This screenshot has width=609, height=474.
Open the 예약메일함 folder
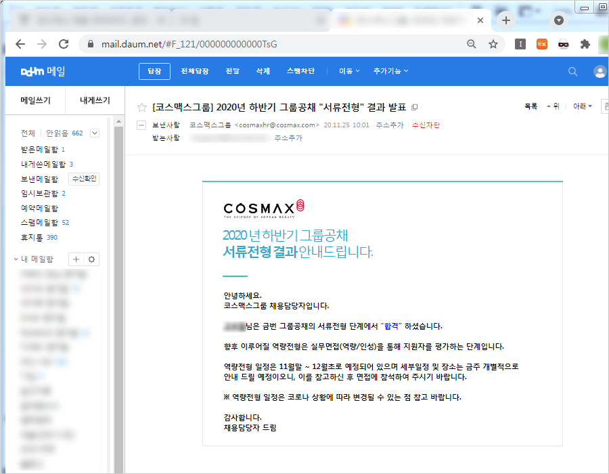pyautogui.click(x=39, y=209)
